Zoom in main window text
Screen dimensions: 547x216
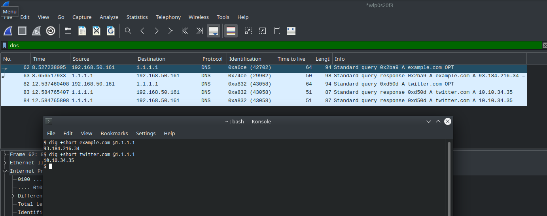pos(248,31)
